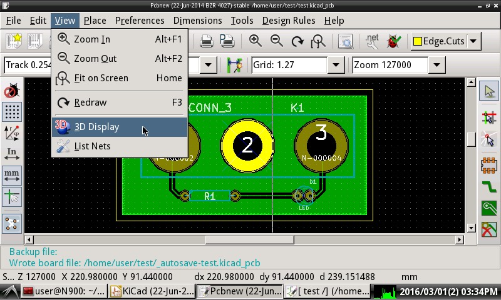Toggle the DRC off left toolbar icon
501x300 pixels.
click(x=12, y=91)
